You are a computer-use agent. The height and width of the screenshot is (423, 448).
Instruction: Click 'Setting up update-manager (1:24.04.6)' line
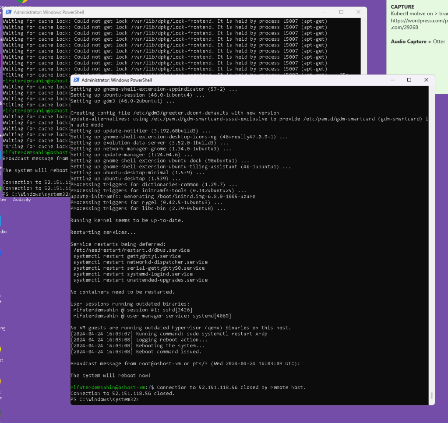[131, 155]
